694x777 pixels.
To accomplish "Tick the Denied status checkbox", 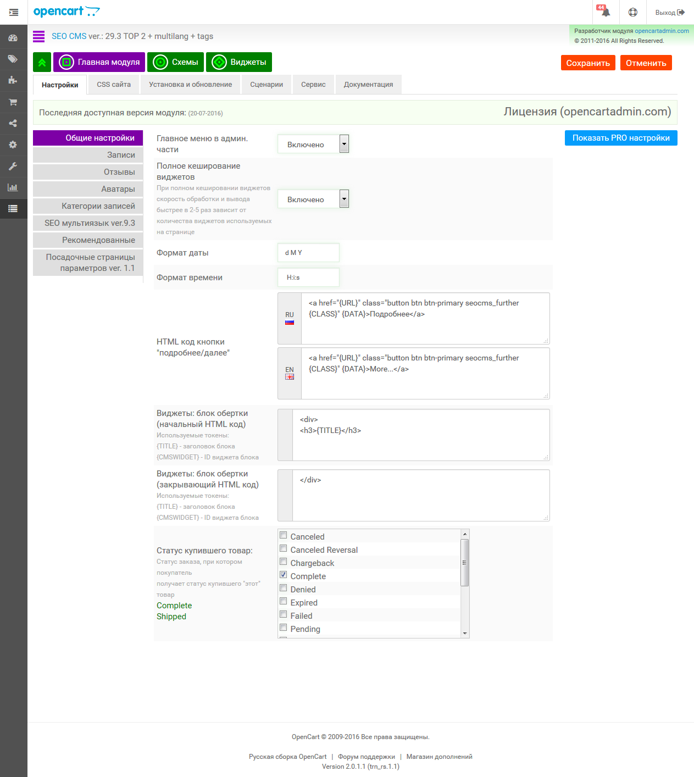I will pos(284,588).
